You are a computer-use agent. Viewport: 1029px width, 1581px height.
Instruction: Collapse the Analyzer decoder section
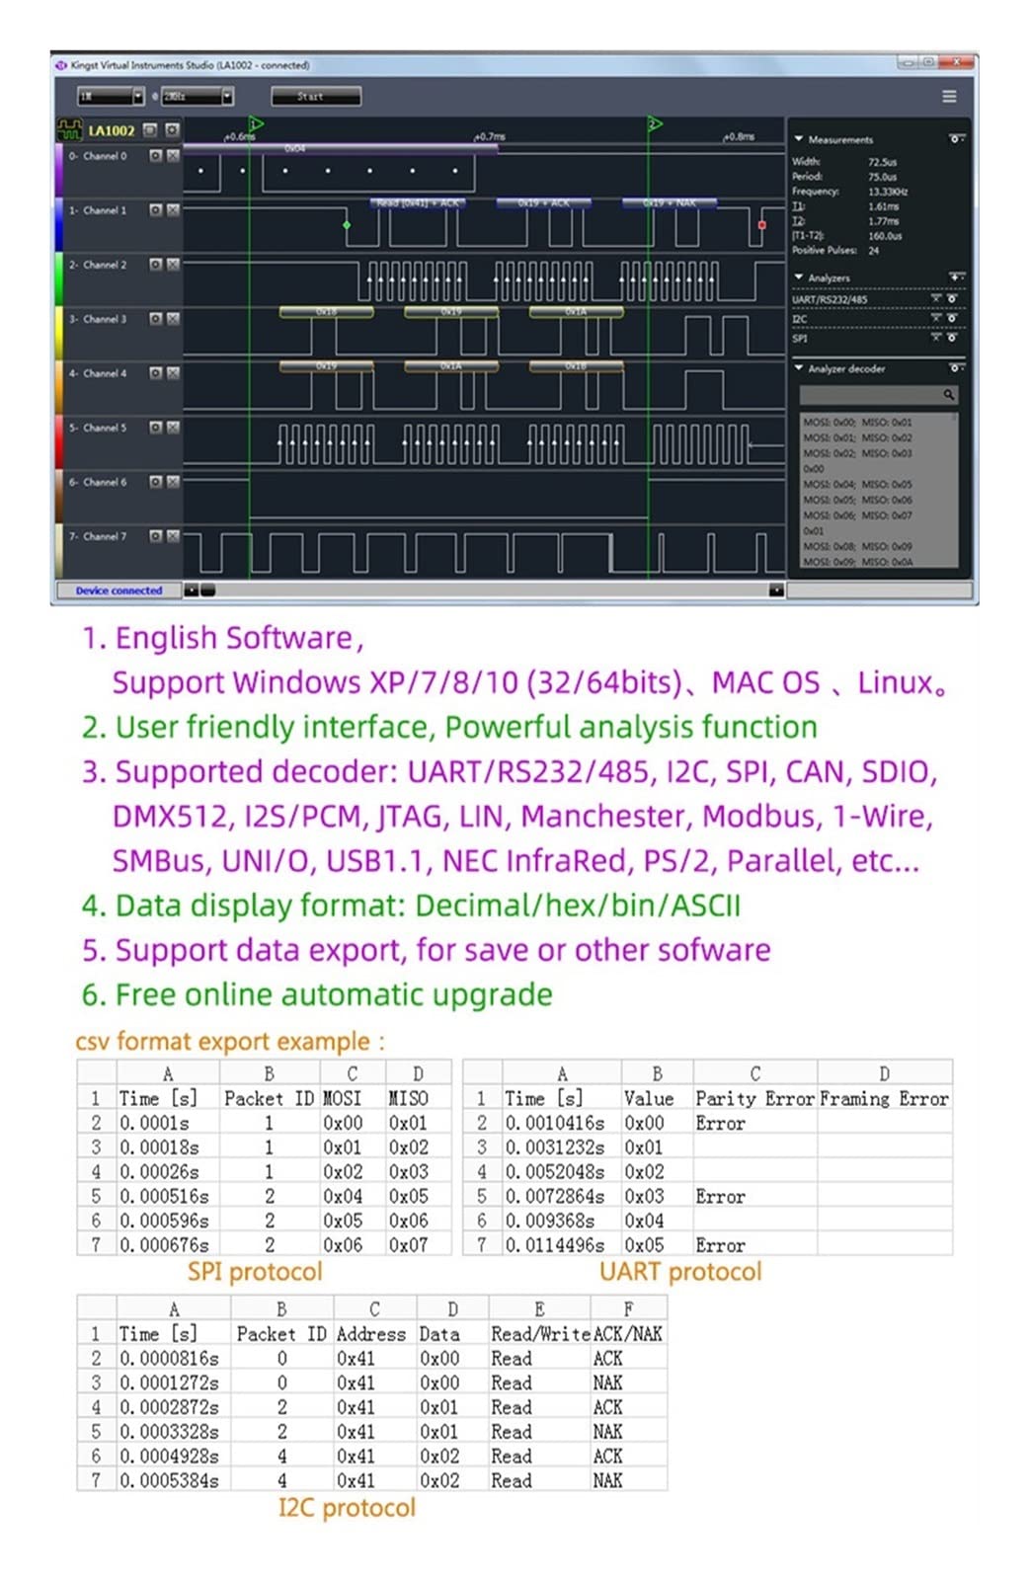tap(798, 368)
